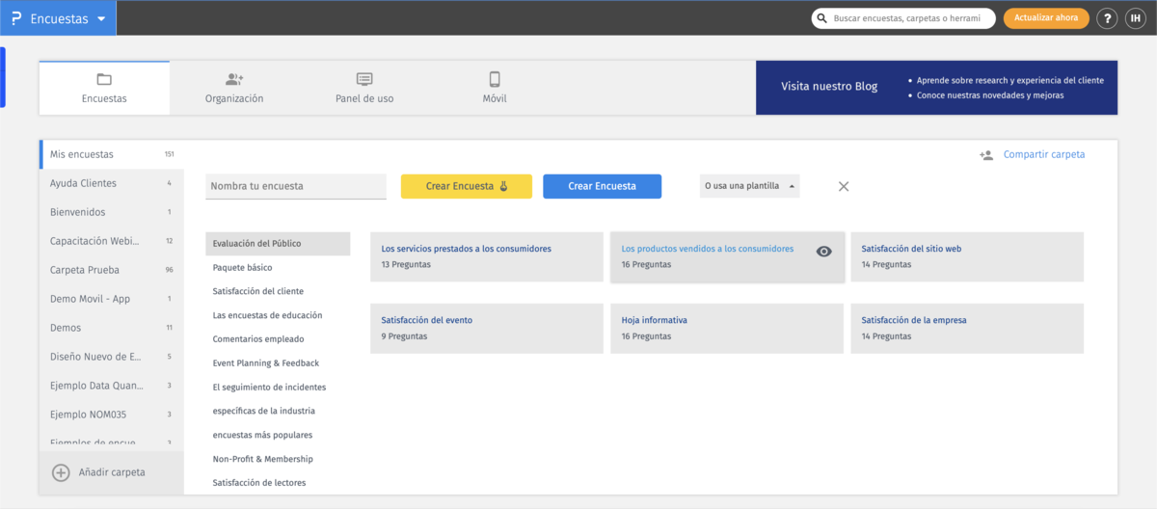Open the IH user profile menu
The width and height of the screenshot is (1157, 509).
(x=1135, y=18)
